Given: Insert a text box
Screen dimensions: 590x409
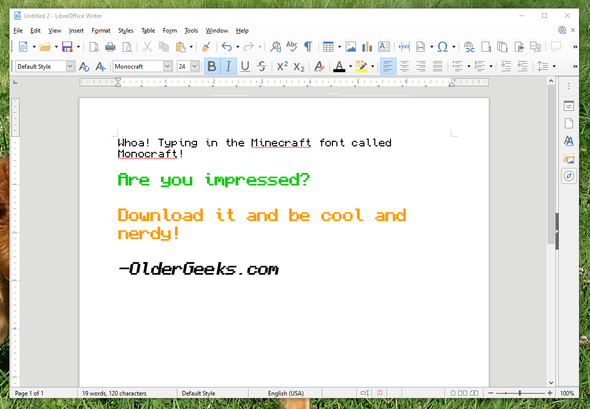Looking at the screenshot, I should pyautogui.click(x=384, y=47).
